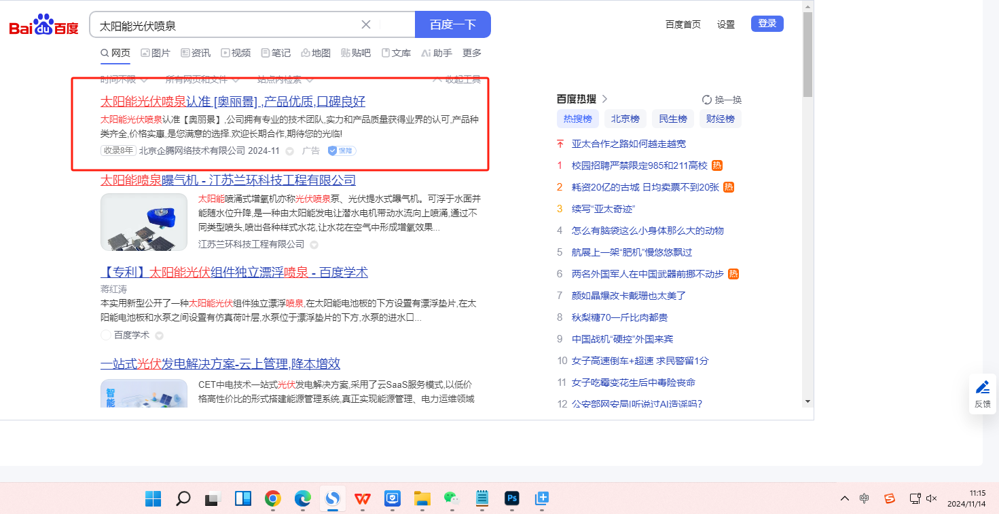
Task: Open WPS Office from the taskbar
Action: (363, 499)
